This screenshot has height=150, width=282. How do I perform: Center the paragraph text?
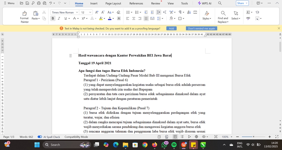(x=134, y=18)
